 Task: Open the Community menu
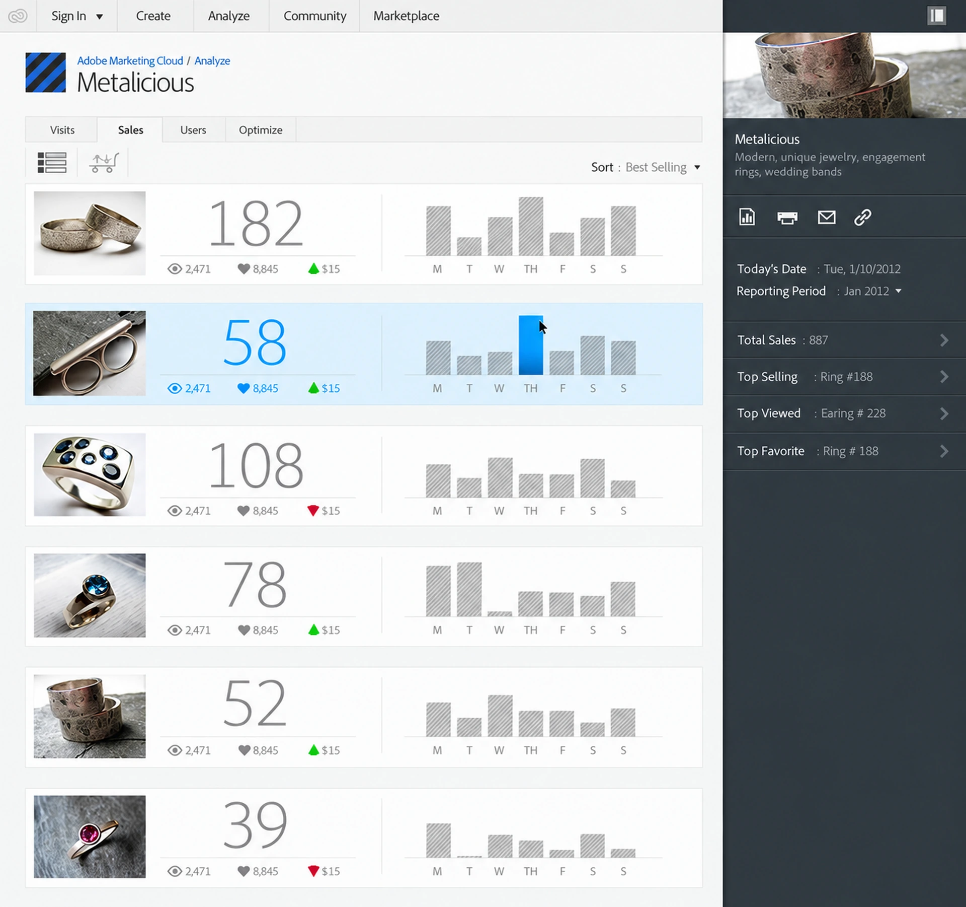[x=315, y=16]
